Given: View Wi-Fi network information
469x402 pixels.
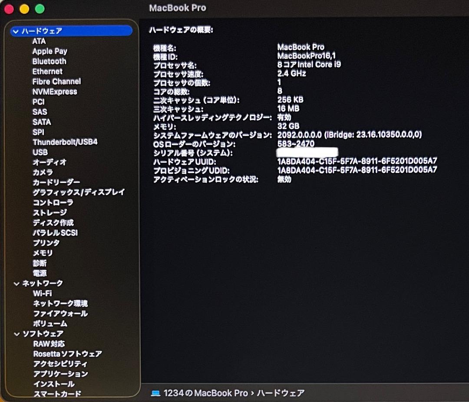Looking at the screenshot, I should (42, 293).
